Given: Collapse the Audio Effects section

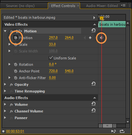Looking at the screenshot, I should 94,98.
